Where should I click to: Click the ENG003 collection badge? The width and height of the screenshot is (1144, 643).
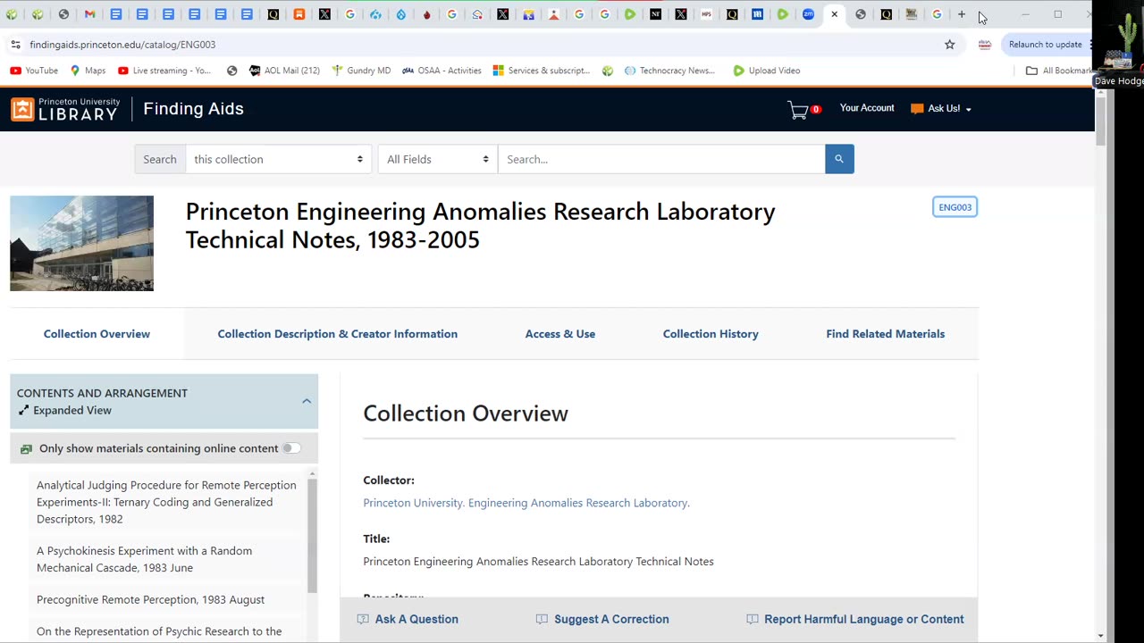pos(955,207)
